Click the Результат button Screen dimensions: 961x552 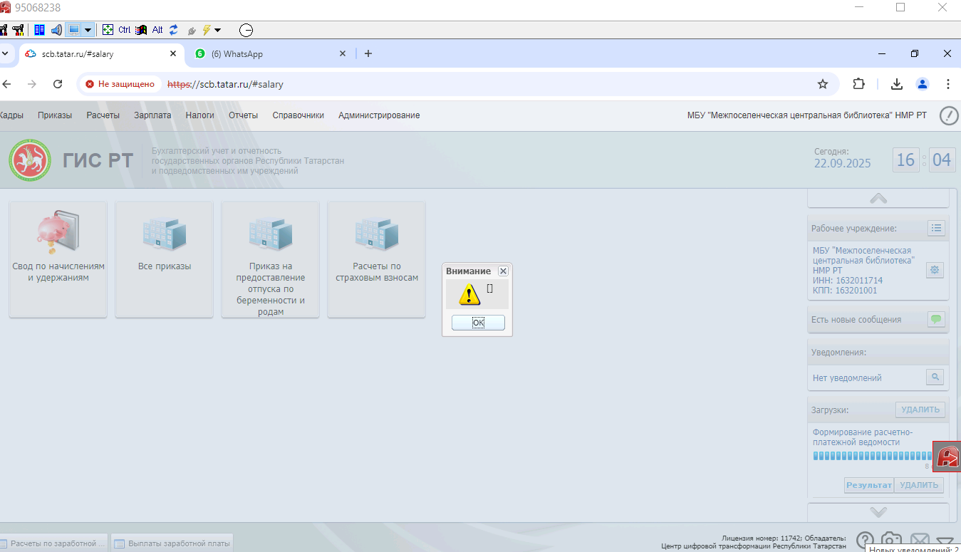(x=869, y=485)
